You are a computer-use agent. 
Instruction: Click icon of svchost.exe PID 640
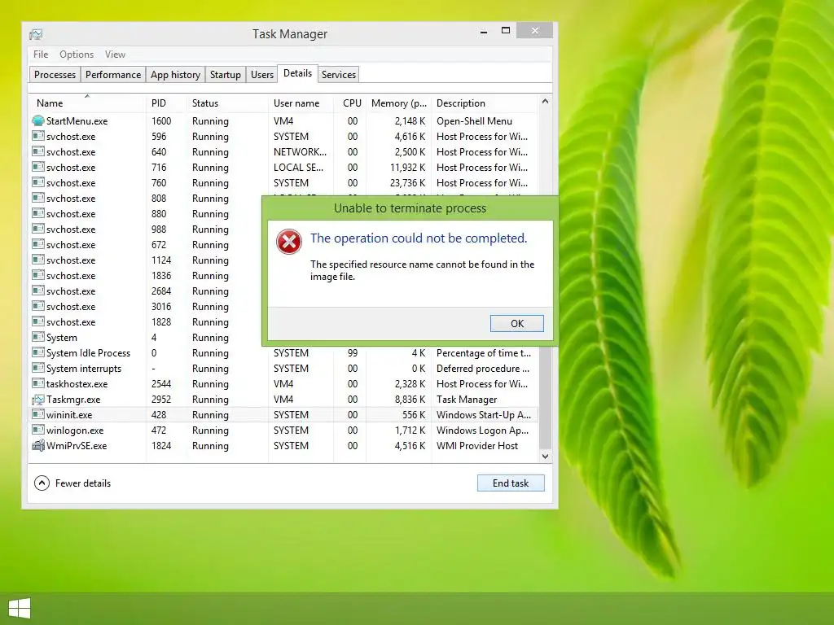(x=37, y=151)
